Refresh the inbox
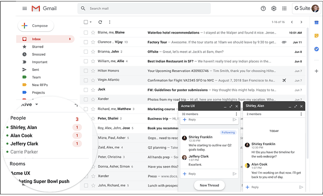 point(100,22)
